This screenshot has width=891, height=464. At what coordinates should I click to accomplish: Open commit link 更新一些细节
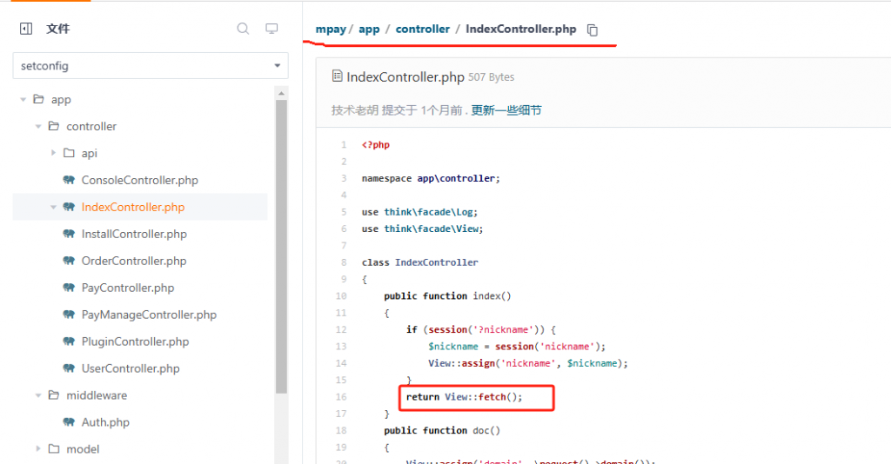(x=506, y=110)
